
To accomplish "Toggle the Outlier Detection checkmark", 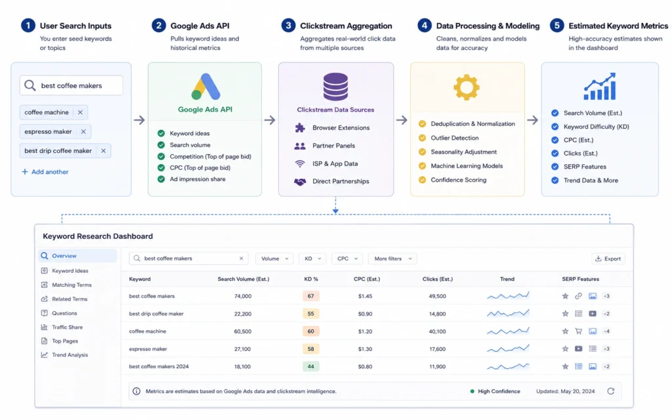I will click(422, 138).
